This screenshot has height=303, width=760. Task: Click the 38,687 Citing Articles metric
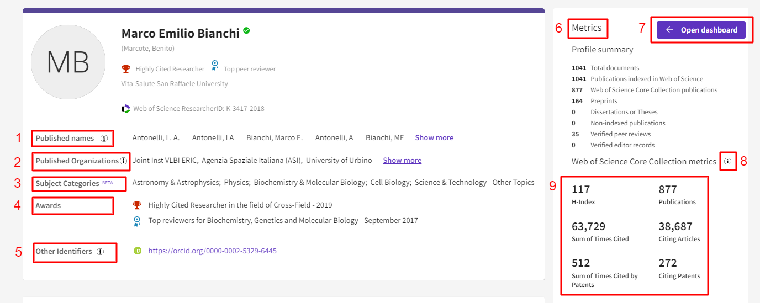tap(679, 232)
